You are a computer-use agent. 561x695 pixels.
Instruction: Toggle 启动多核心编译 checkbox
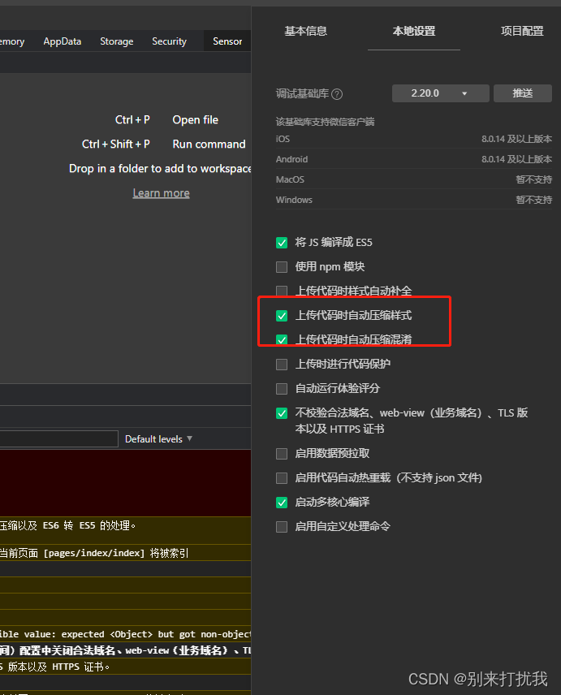[282, 503]
